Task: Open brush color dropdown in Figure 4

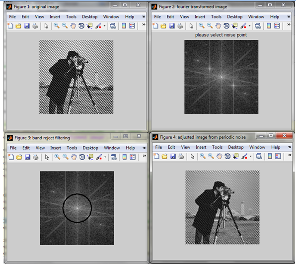Action: tap(250, 157)
